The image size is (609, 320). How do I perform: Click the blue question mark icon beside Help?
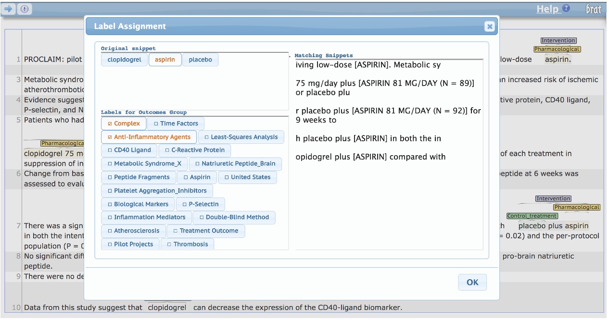point(566,8)
